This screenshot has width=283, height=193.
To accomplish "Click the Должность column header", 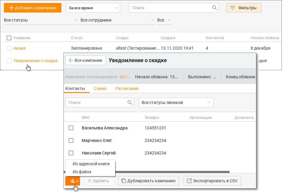I will (x=244, y=118).
